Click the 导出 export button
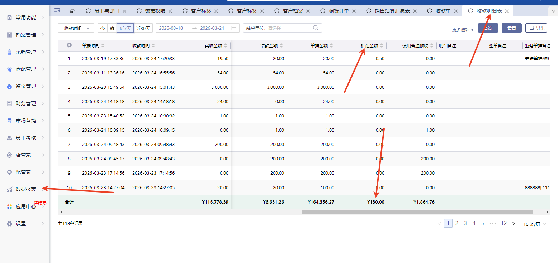 pos(536,28)
